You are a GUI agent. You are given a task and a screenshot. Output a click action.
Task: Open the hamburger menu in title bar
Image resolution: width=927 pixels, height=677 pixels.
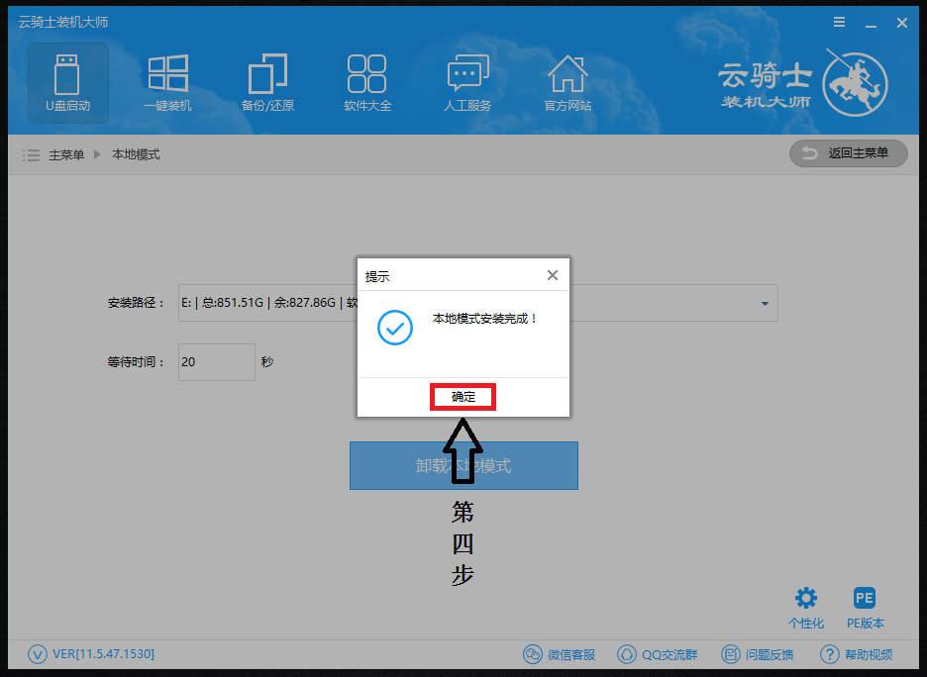tap(839, 23)
